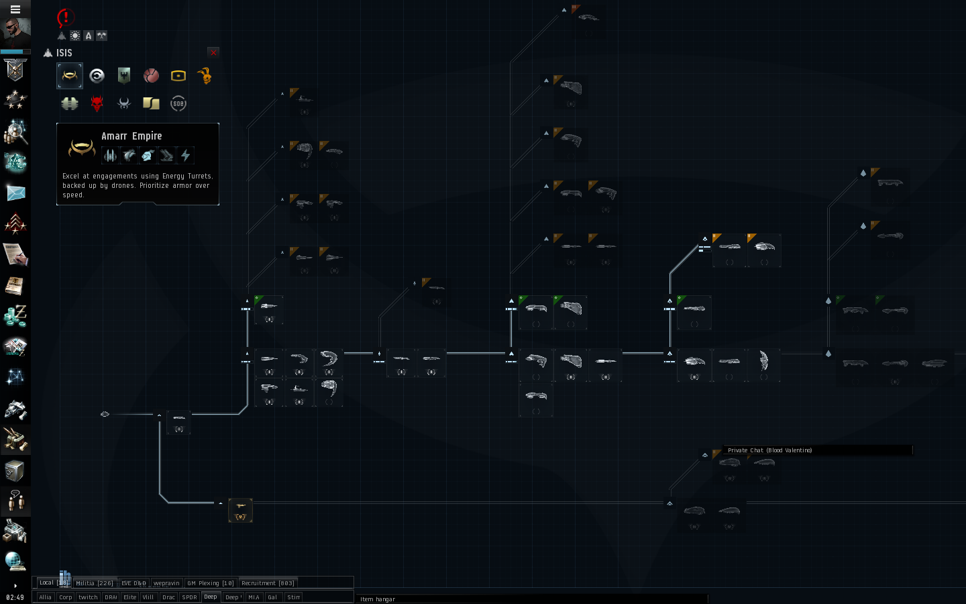This screenshot has width=966, height=604.
Task: Expand the frigate branch arrow above Amarr ships
Action: pyautogui.click(x=248, y=299)
